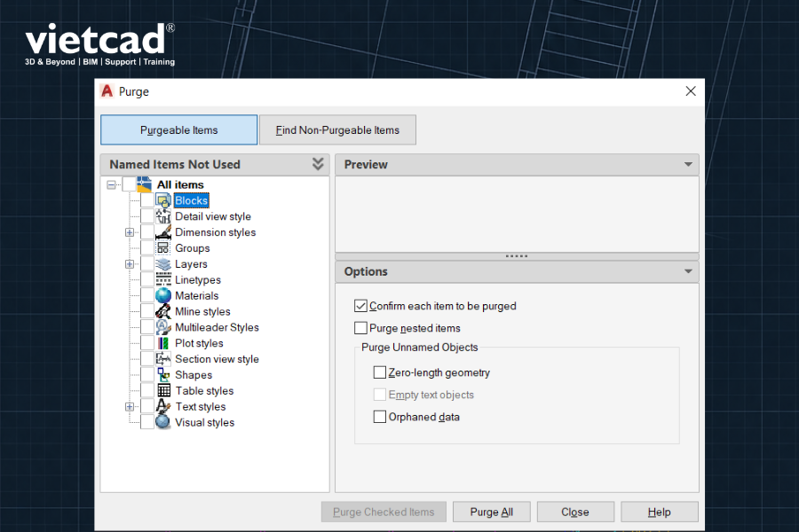Tick the Table styles checkbox
Screen dimensions: 799x532
pyautogui.click(x=147, y=390)
